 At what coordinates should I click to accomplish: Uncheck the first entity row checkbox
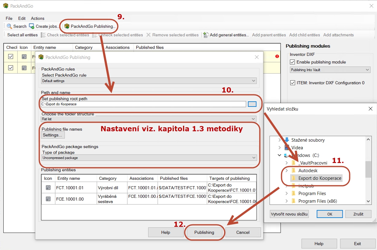click(x=11, y=56)
